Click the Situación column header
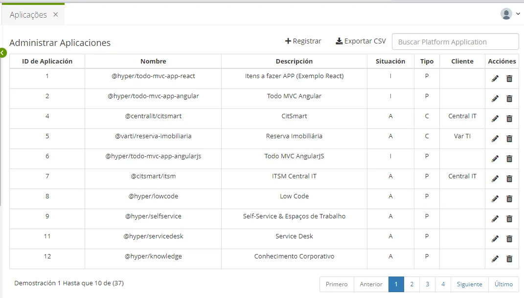Screen dimensions: 524x298 [390, 62]
